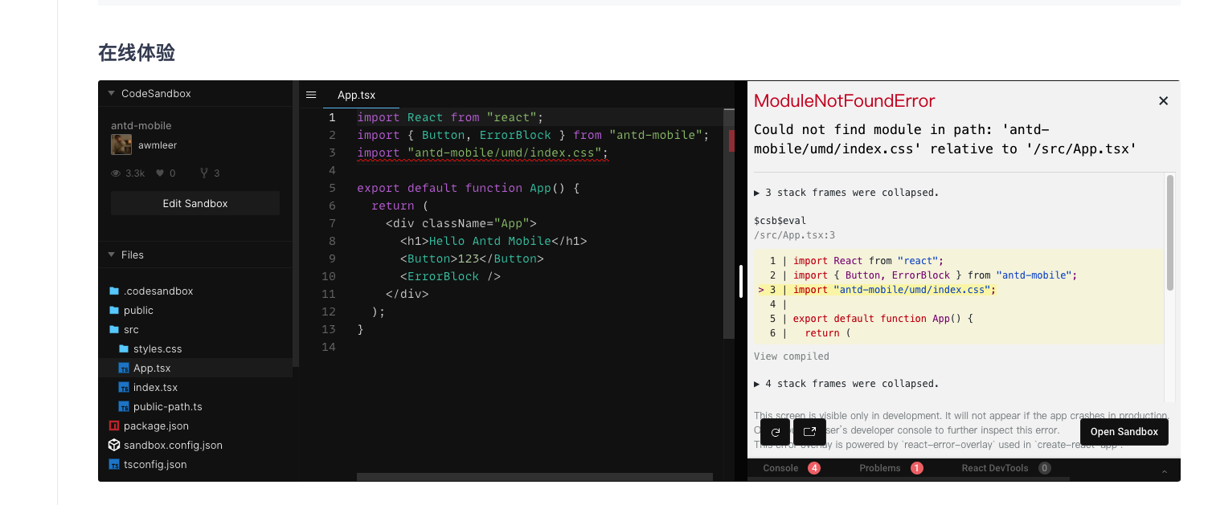Open the React DevTools tab
The height and width of the screenshot is (505, 1208).
[x=1005, y=468]
